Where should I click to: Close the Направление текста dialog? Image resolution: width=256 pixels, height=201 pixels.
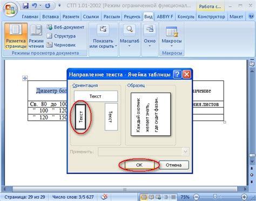pyautogui.click(x=187, y=74)
